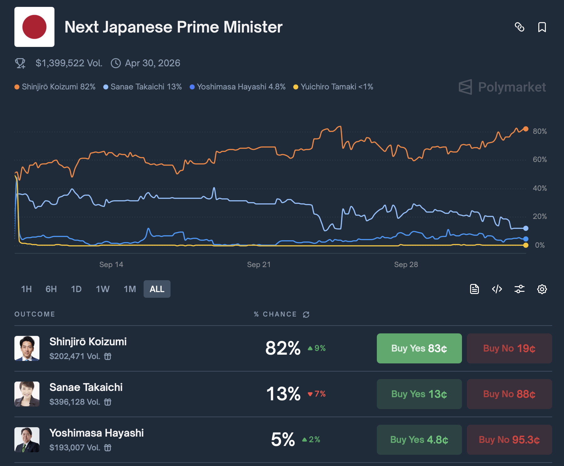
Task: Bookmark the Next Japanese Prime Minister market
Action: (x=542, y=27)
